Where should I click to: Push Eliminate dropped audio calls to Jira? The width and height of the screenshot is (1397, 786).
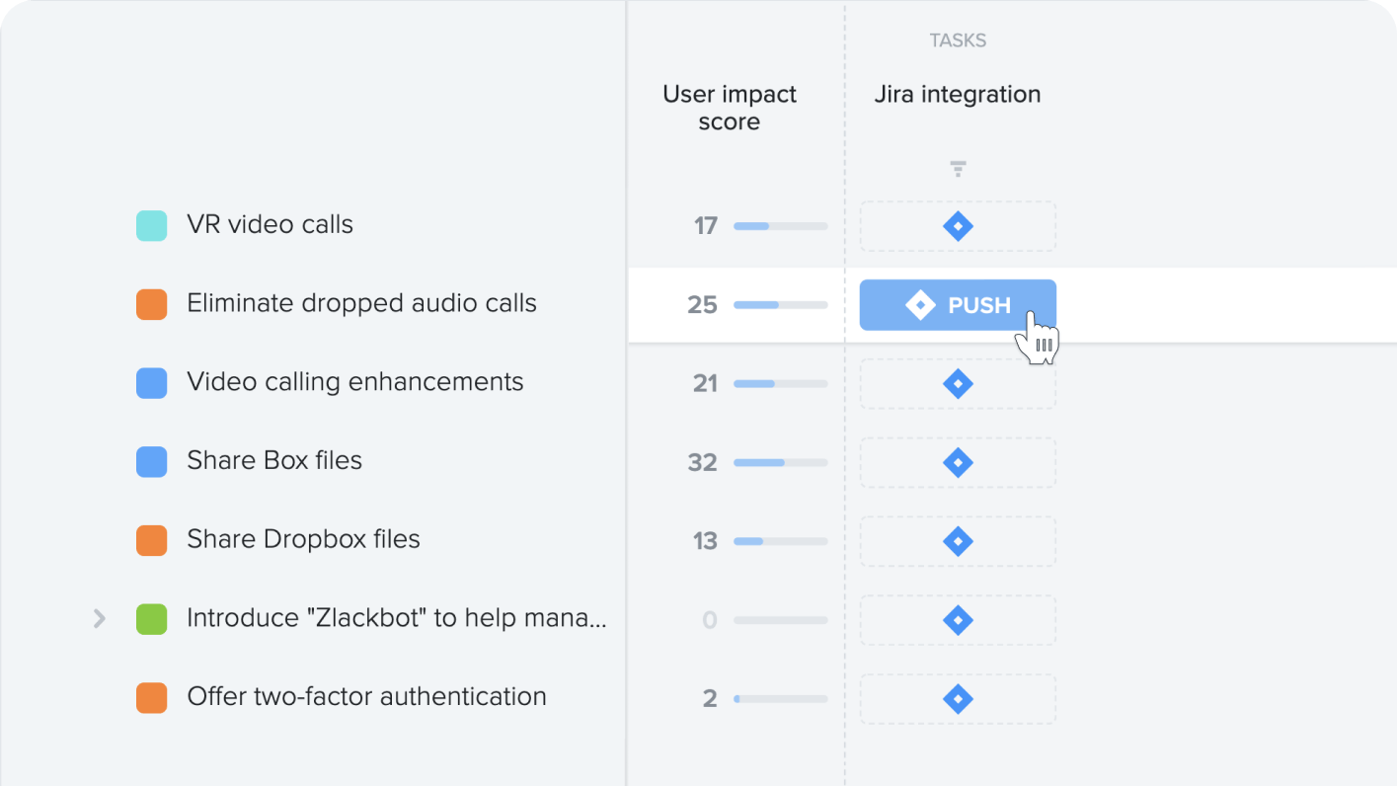pyautogui.click(x=958, y=305)
